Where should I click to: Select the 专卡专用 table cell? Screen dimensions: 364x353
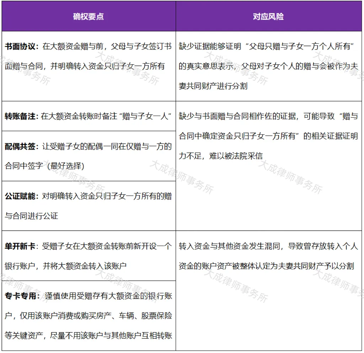pos(89,316)
